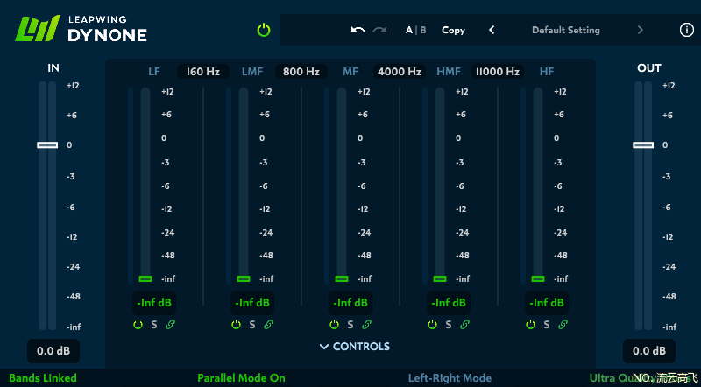Solo the LF band

(x=154, y=325)
